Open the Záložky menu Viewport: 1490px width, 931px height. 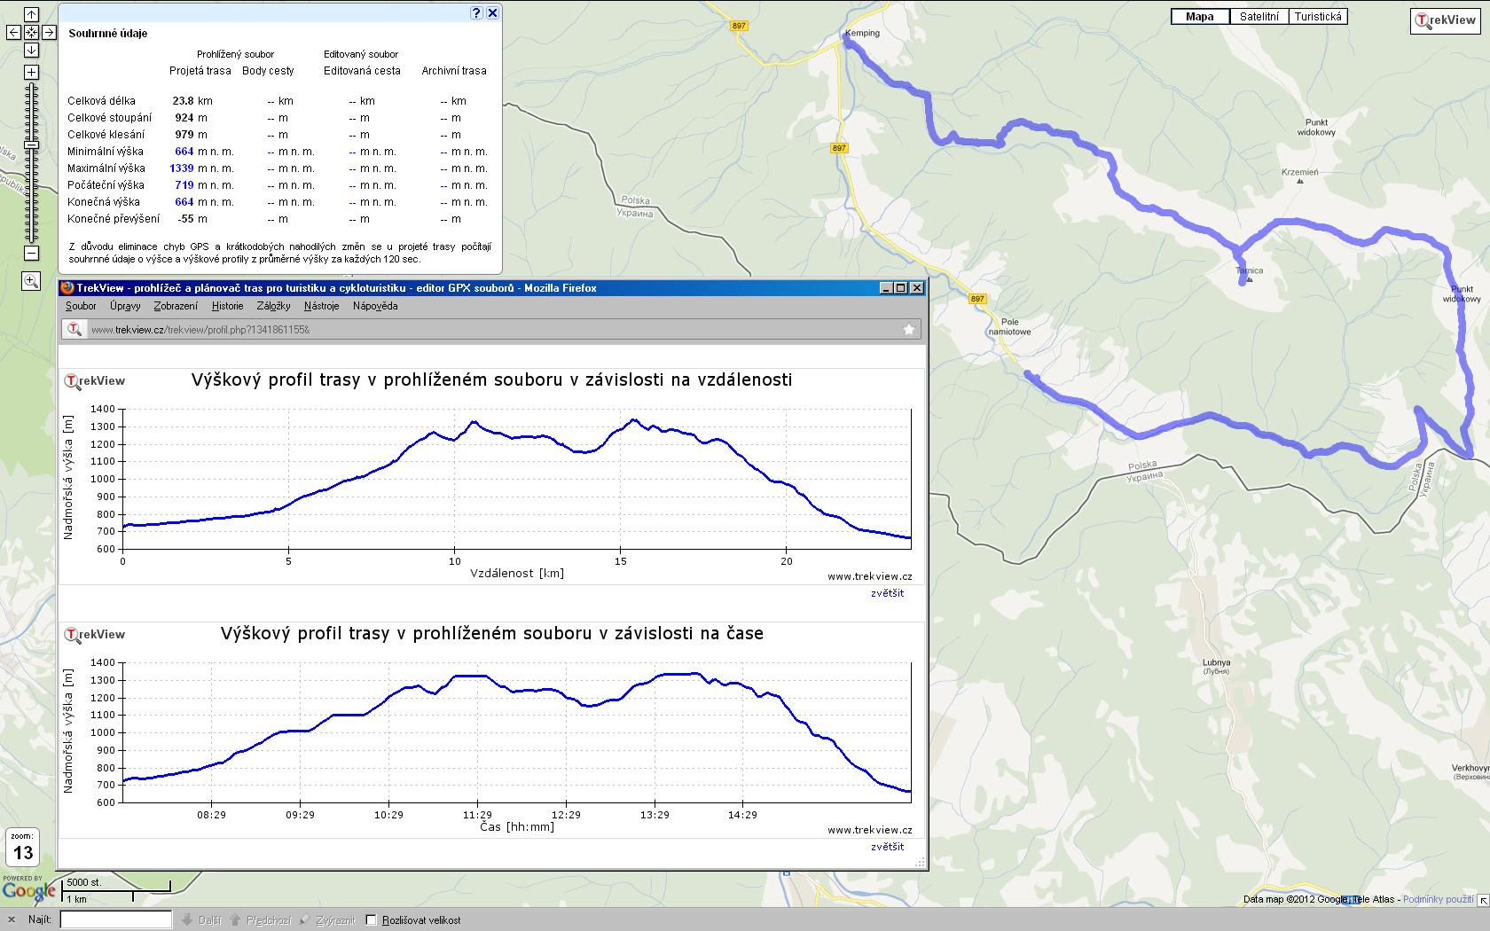coord(273,306)
